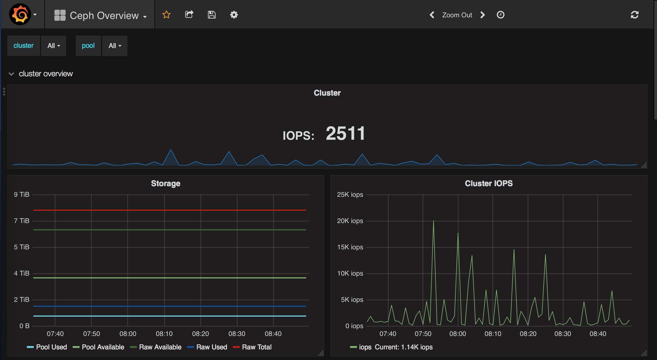Click the dashboard grid icon
657x360 pixels.
click(x=60, y=15)
